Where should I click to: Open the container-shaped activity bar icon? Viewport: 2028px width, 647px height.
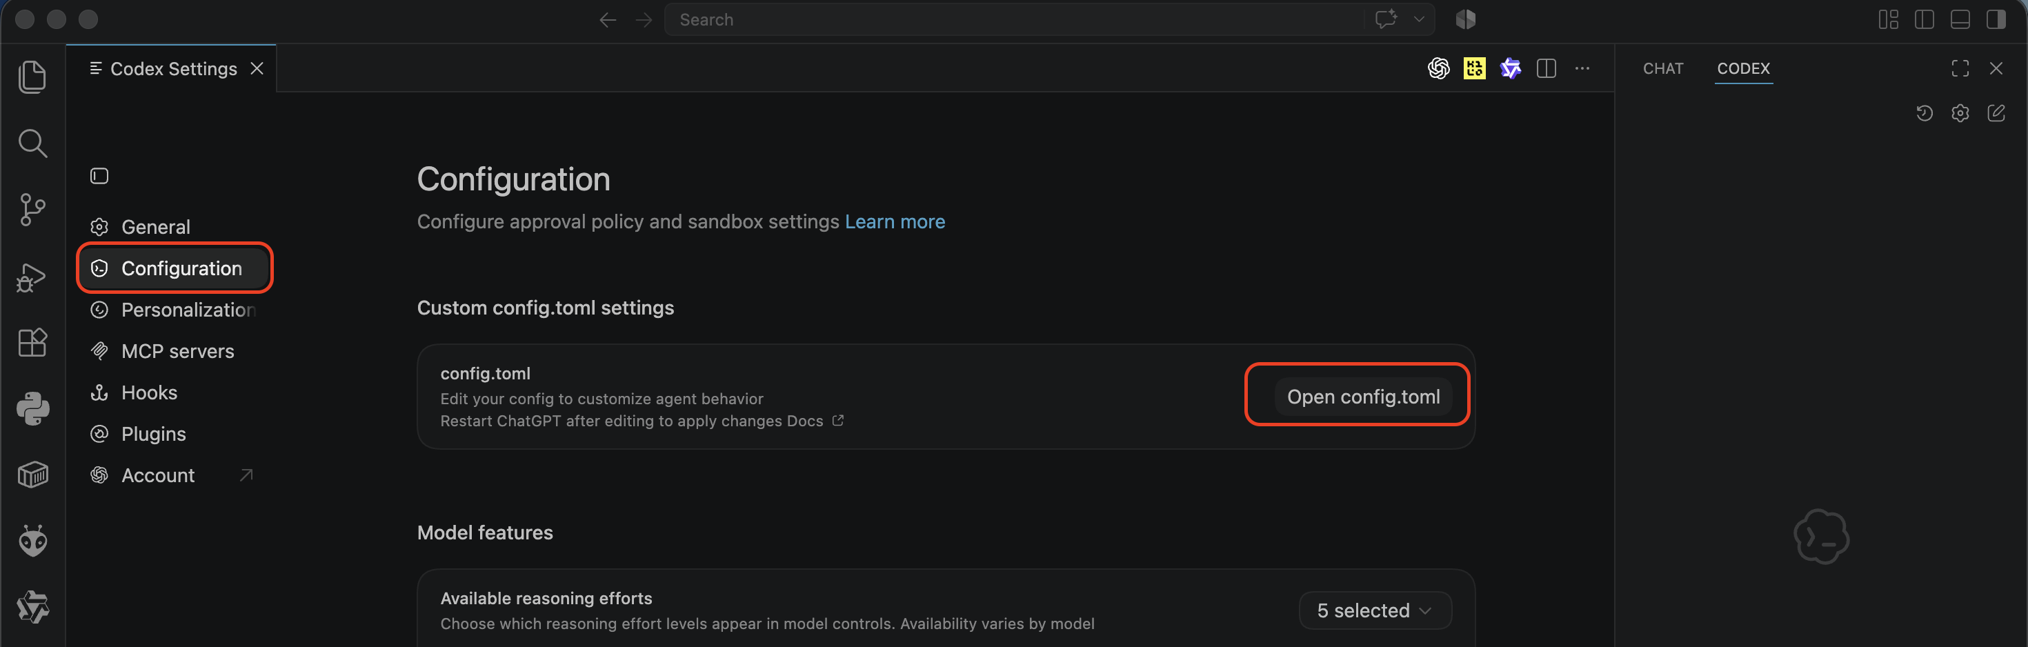tap(32, 475)
